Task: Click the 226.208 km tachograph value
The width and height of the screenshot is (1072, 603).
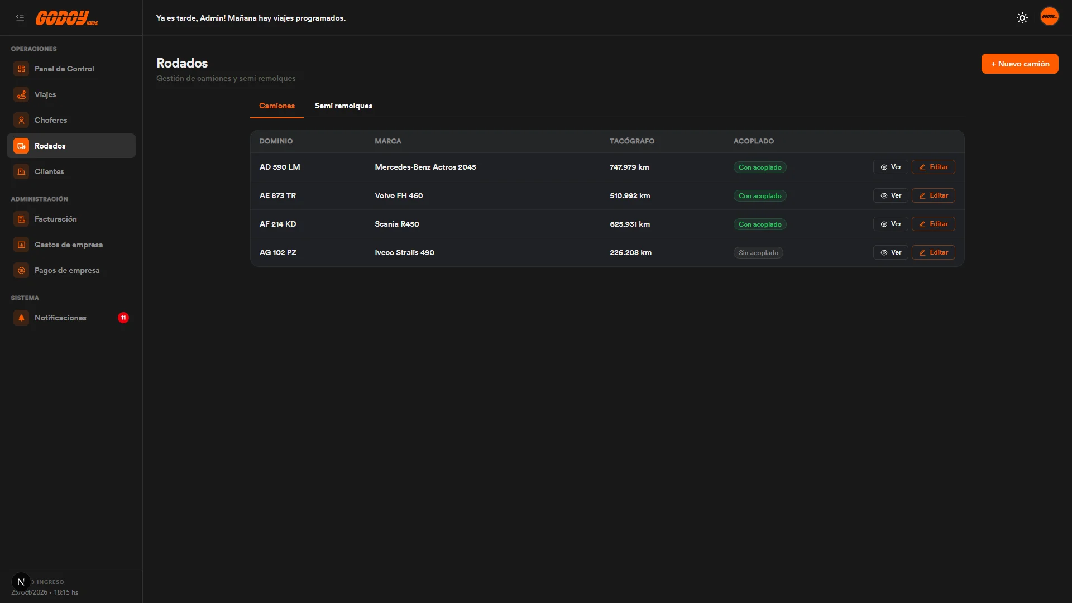Action: tap(630, 252)
